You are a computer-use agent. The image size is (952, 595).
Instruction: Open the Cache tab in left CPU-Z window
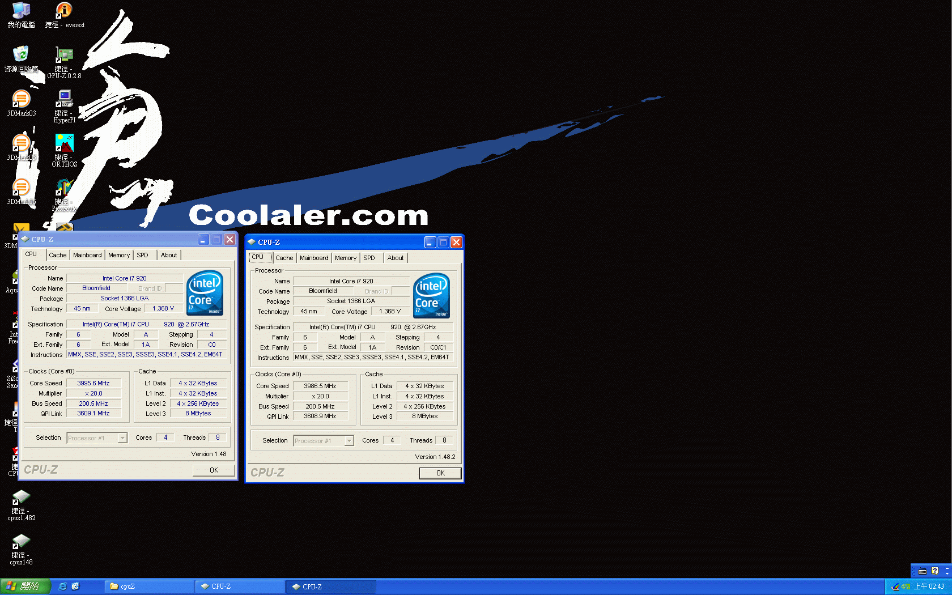[x=57, y=255]
